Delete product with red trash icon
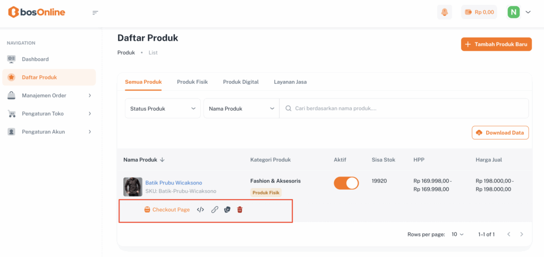This screenshot has width=544, height=257. pyautogui.click(x=240, y=210)
